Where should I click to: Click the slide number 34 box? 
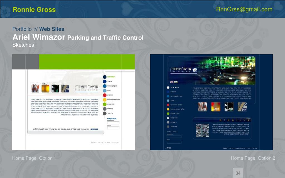tap(238, 173)
